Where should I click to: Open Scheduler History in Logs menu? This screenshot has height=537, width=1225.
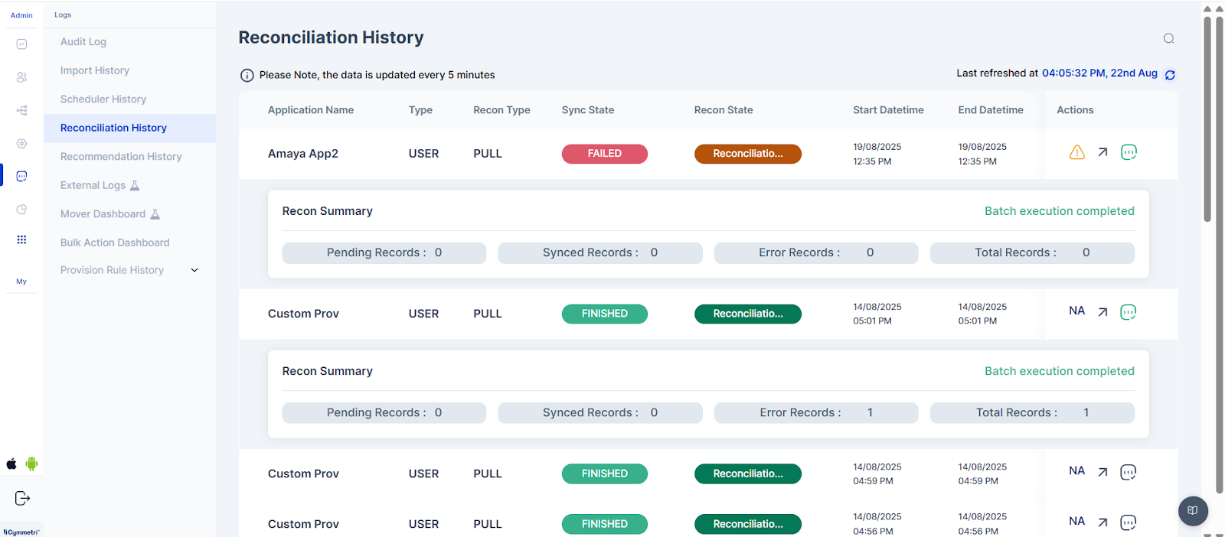point(103,99)
